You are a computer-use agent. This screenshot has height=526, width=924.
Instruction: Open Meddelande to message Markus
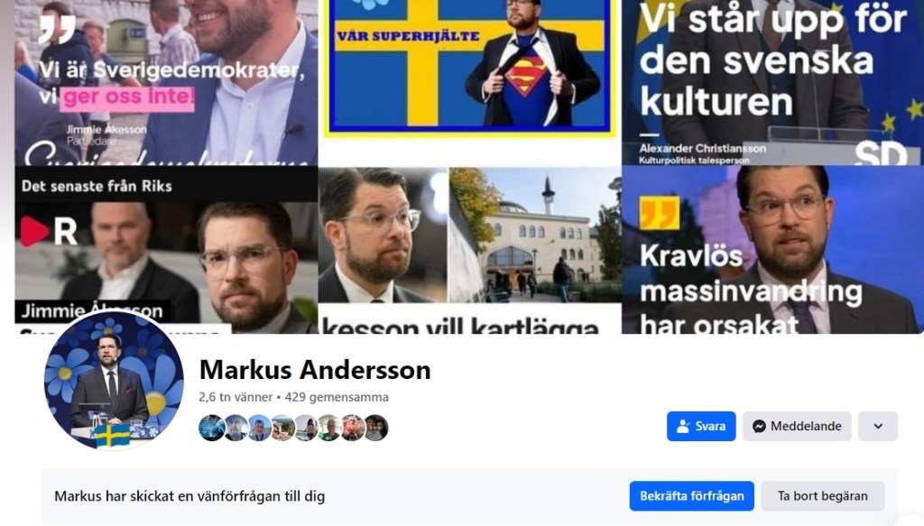pos(797,426)
